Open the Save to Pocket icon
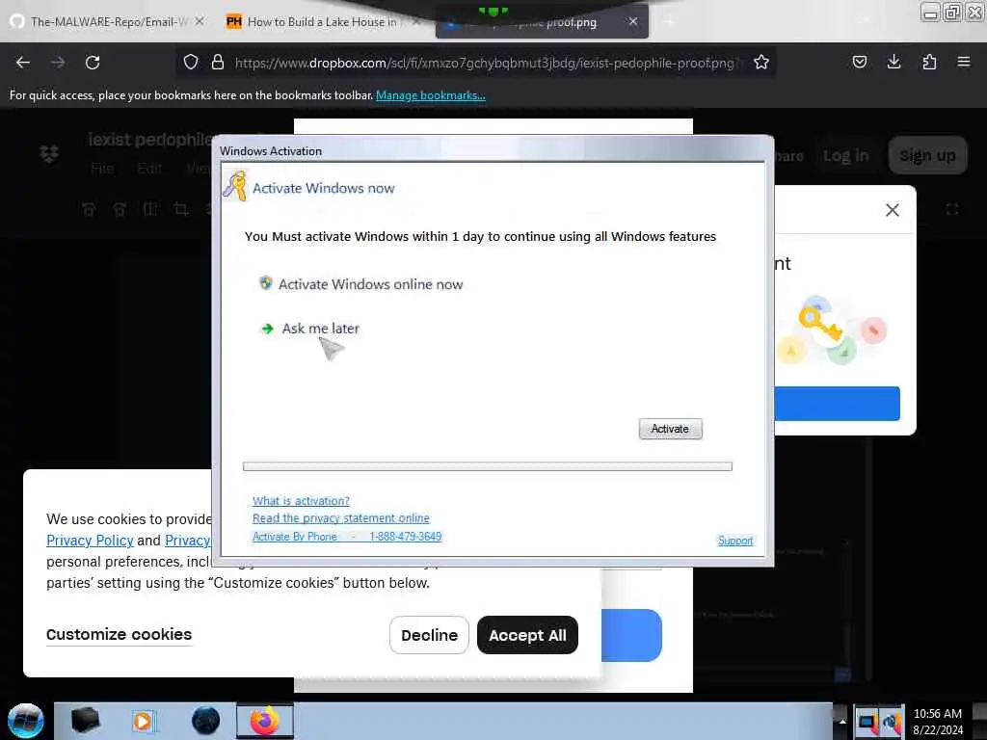Image resolution: width=987 pixels, height=740 pixels. (x=859, y=62)
